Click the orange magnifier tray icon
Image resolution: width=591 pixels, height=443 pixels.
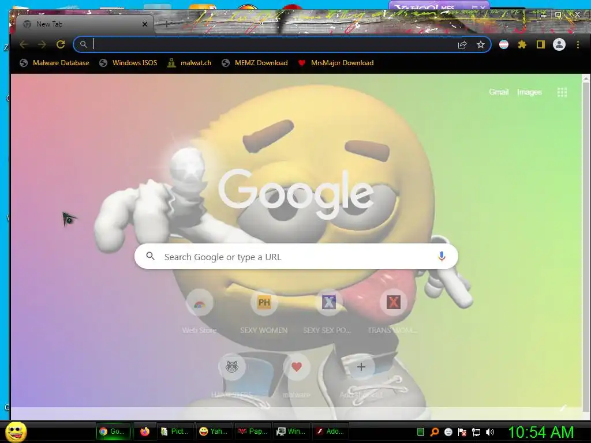point(434,432)
